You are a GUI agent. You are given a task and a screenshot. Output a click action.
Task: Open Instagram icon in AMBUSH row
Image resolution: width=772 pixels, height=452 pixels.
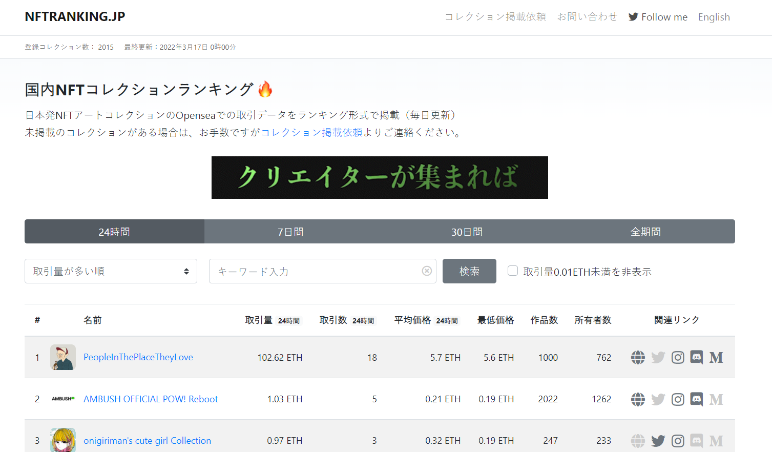pyautogui.click(x=678, y=399)
